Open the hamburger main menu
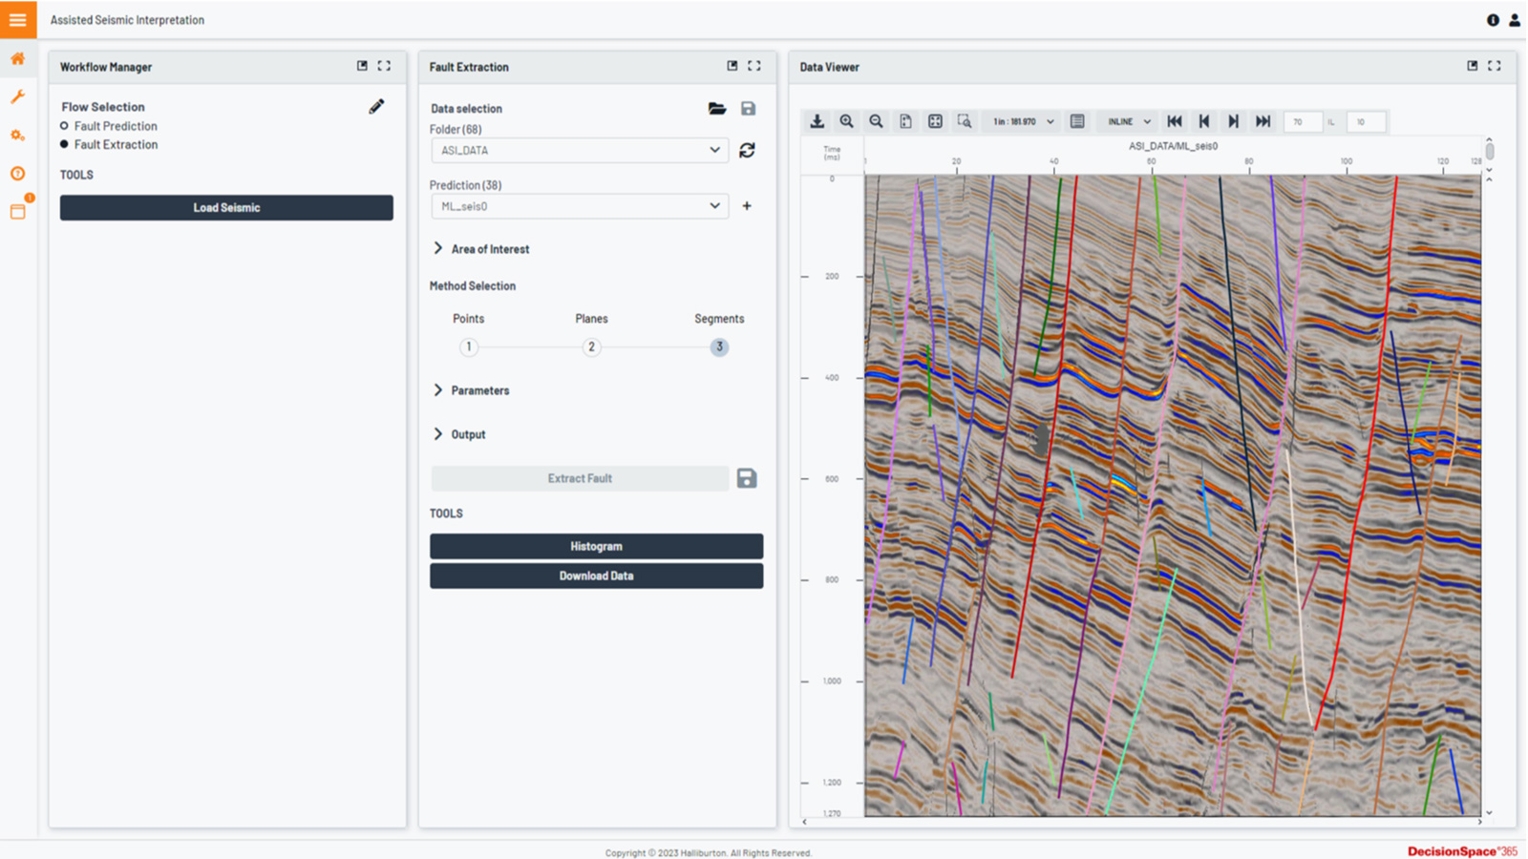The width and height of the screenshot is (1528, 859). (18, 19)
